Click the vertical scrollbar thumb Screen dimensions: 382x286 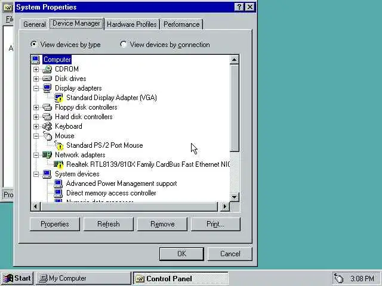coord(235,108)
